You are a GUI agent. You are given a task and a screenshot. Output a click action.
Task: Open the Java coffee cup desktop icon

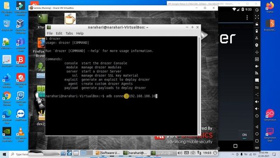(70, 18)
